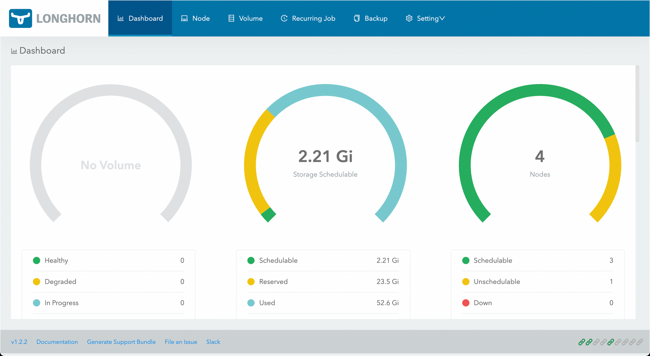Click the Dashboard bar chart icon in navbar
Image resolution: width=650 pixels, height=356 pixels.
[121, 18]
